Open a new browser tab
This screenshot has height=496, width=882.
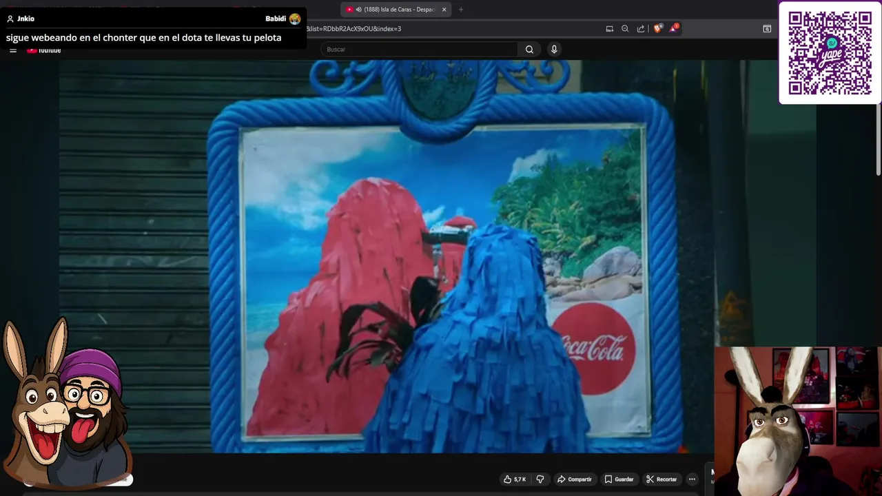461,10
